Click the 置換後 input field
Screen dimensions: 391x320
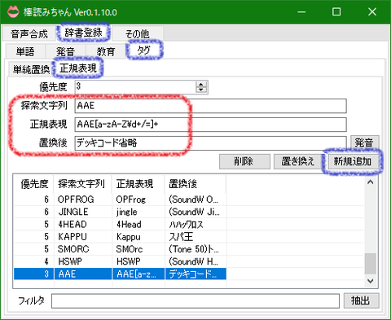(x=211, y=142)
